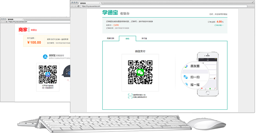
Task: Reload the front browser page
Action: [78, 6]
